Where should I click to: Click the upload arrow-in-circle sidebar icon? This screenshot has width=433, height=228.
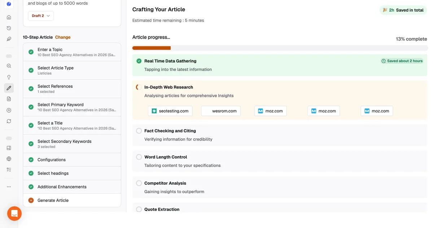click(x=9, y=110)
